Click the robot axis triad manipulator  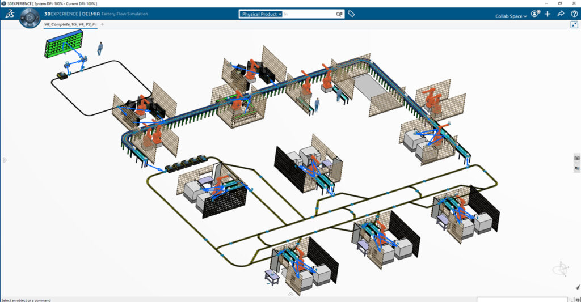click(563, 268)
